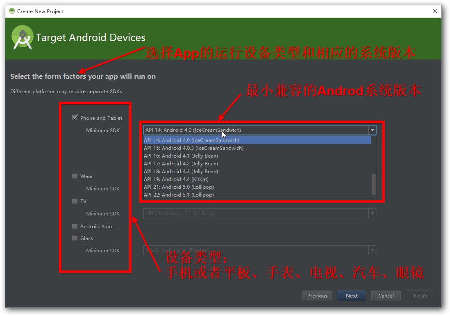Image resolution: width=450 pixels, height=316 pixels.
Task: Click the Minimum SDK label under TV
Action: coord(103,213)
